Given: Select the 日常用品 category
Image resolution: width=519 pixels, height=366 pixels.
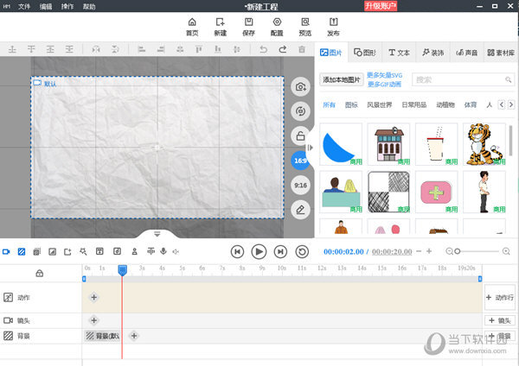Looking at the screenshot, I should tap(414, 105).
